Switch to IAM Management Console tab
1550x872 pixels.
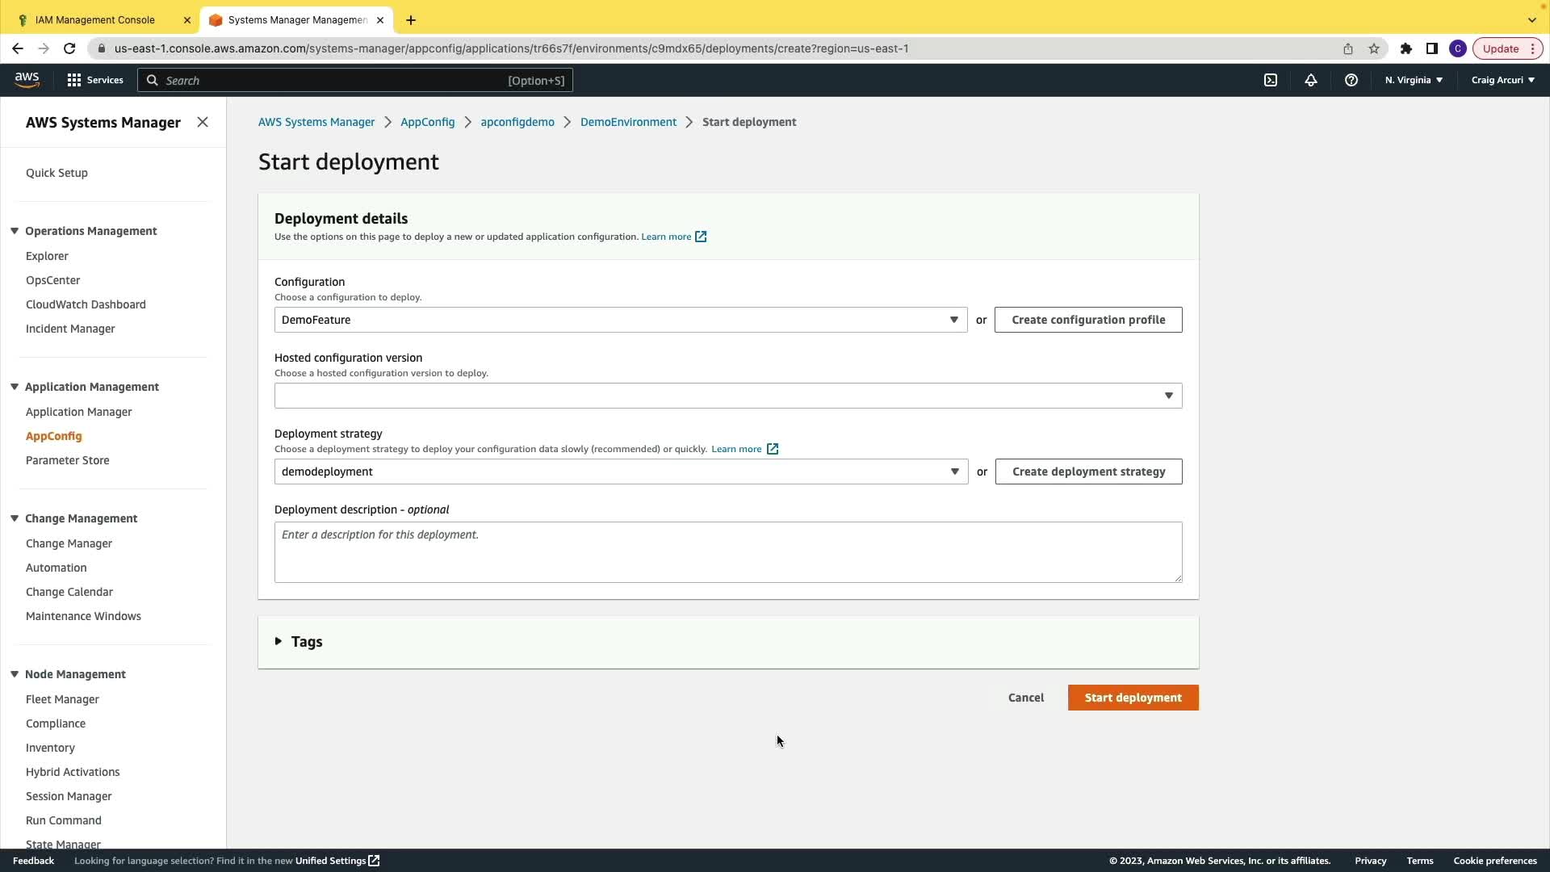click(95, 19)
